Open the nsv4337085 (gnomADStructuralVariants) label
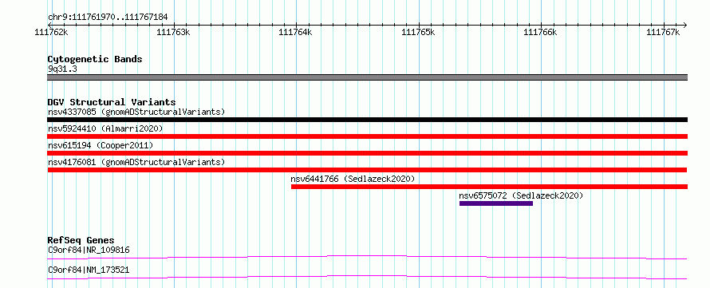This screenshot has height=288, width=710. (136, 112)
